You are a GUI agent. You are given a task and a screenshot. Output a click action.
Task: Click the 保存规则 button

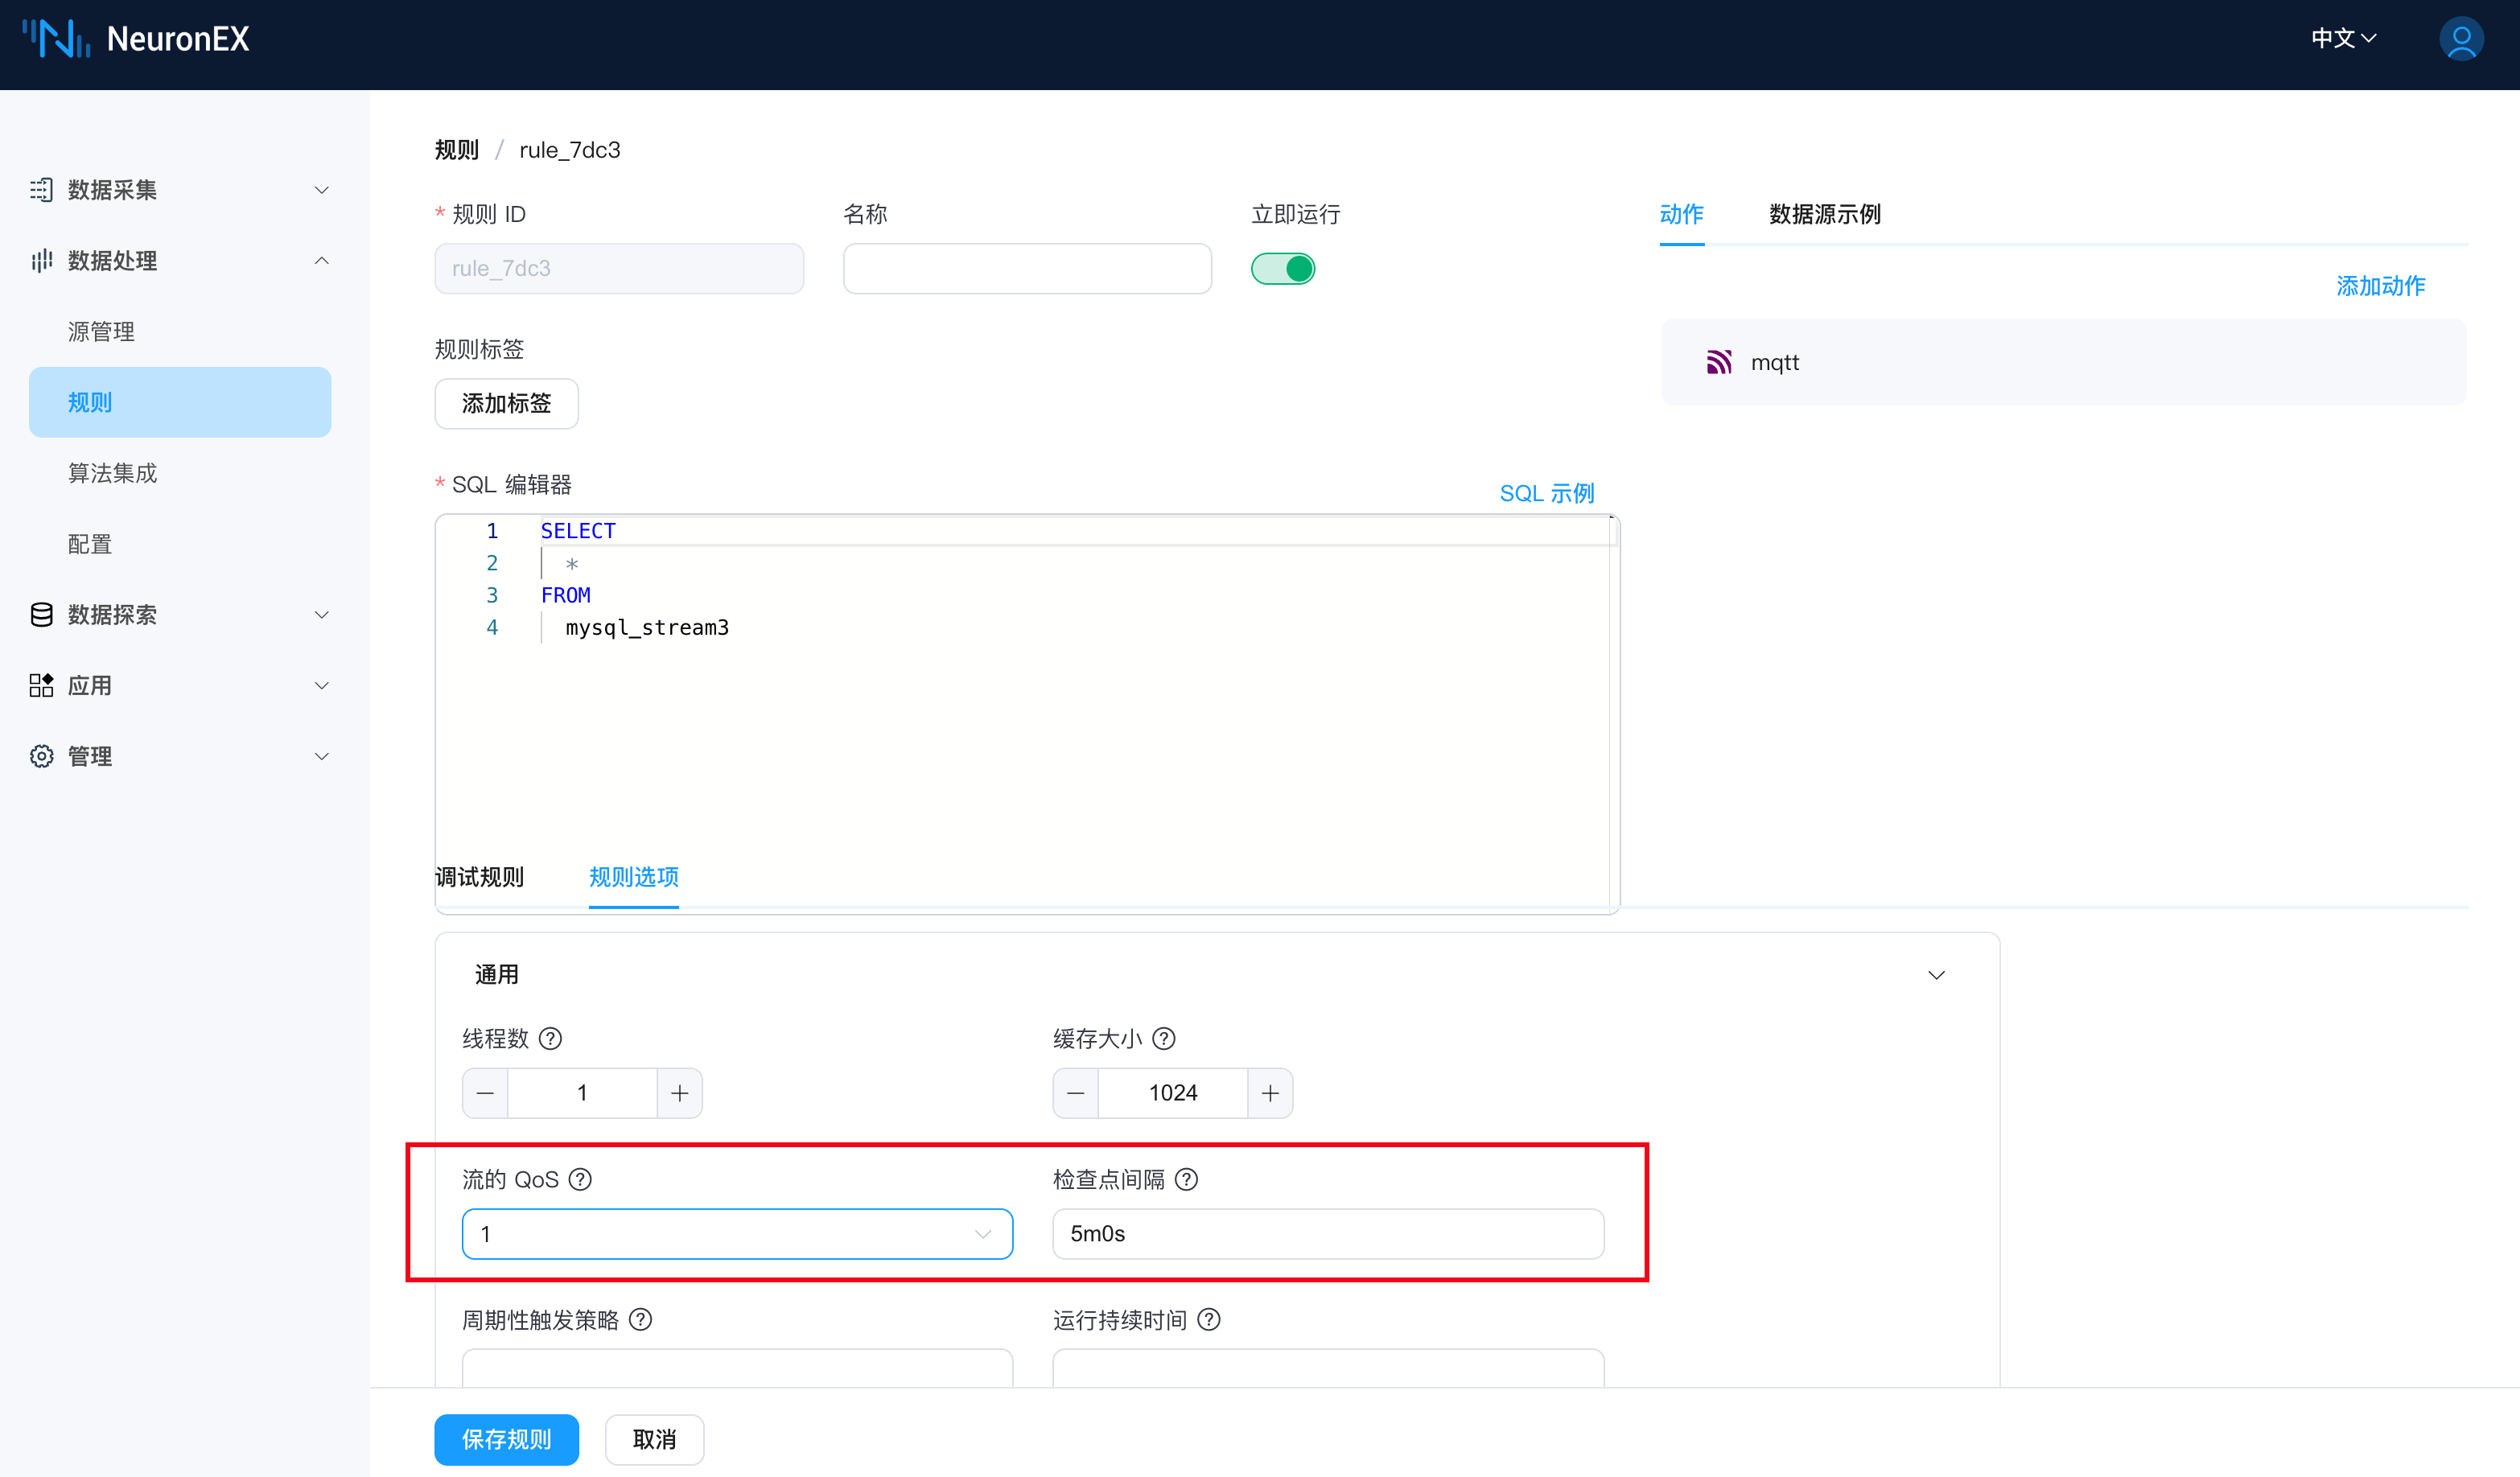506,1439
